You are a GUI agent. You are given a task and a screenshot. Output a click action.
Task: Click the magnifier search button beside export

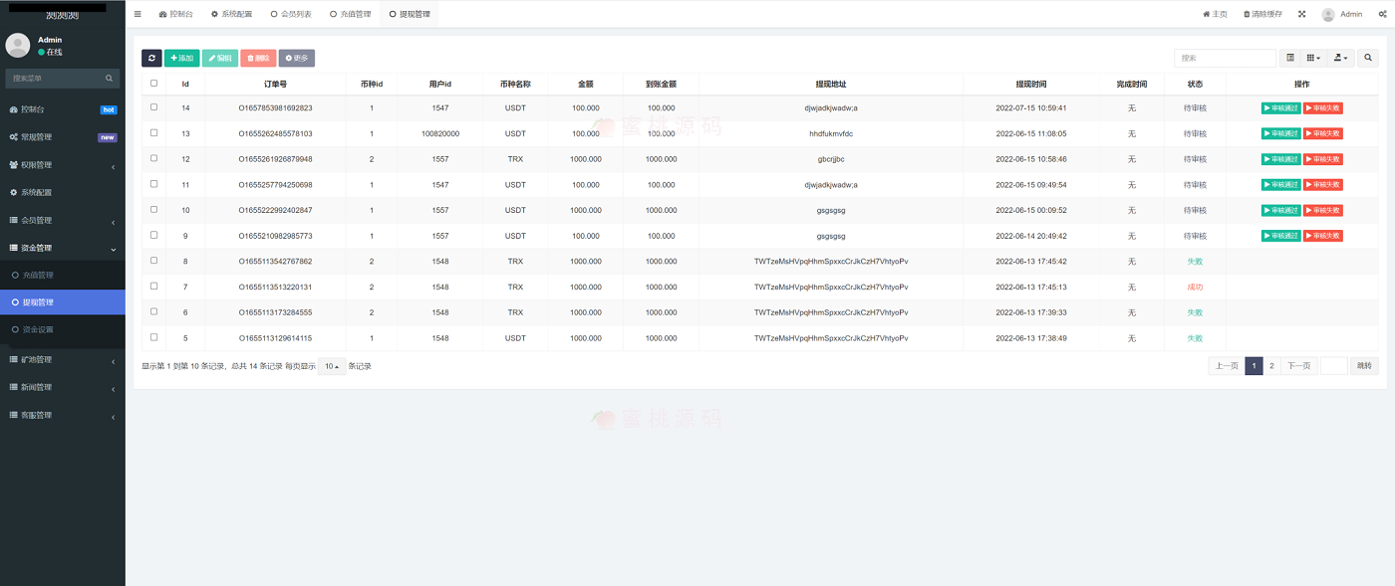coord(1368,59)
